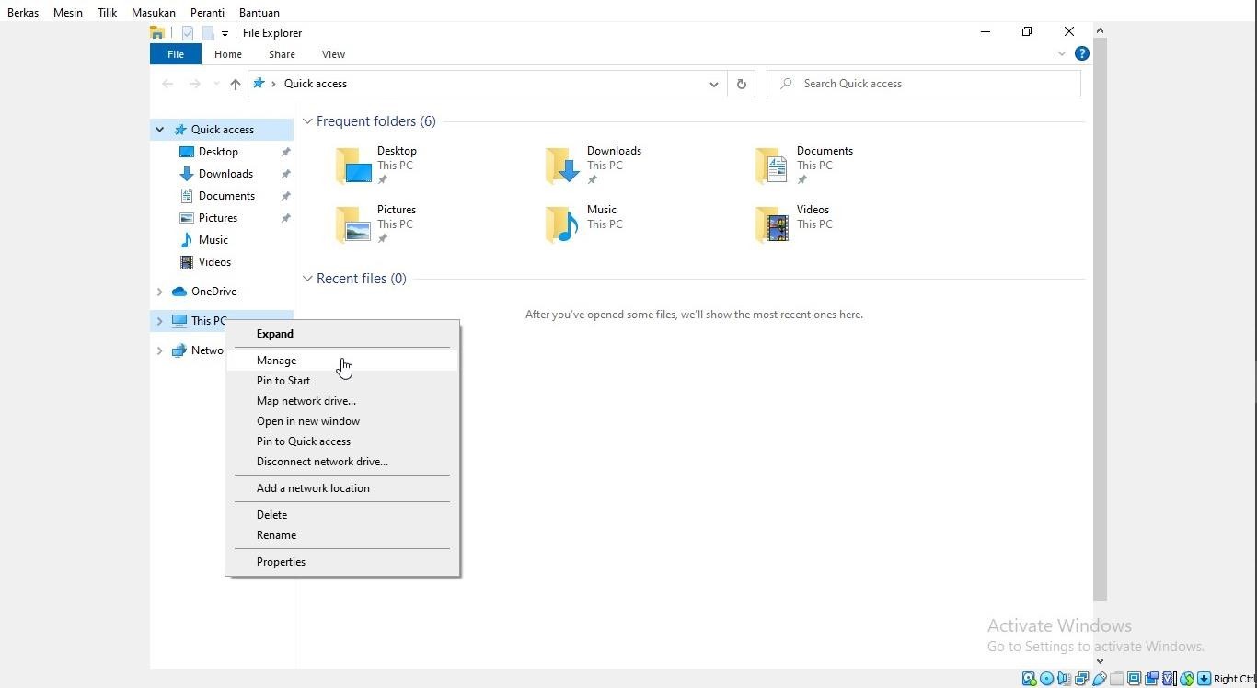Switch to the View ribbon tab

pyautogui.click(x=333, y=53)
